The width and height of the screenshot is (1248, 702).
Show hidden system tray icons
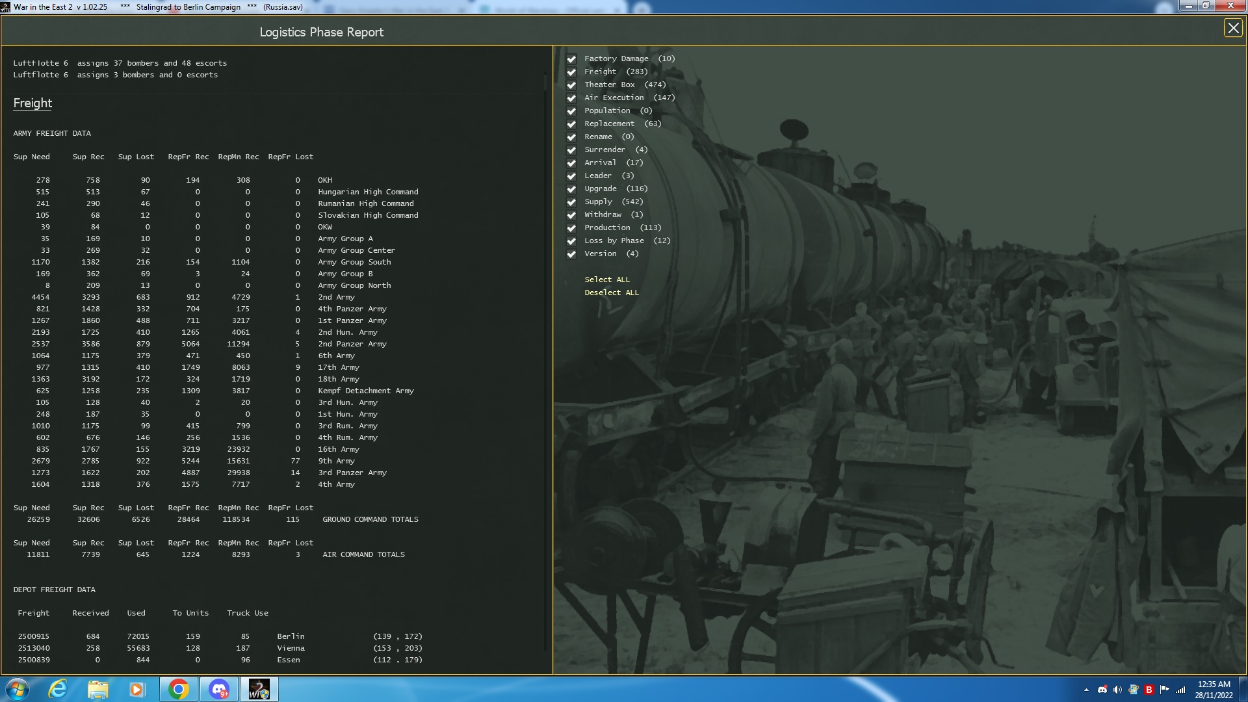(x=1086, y=690)
